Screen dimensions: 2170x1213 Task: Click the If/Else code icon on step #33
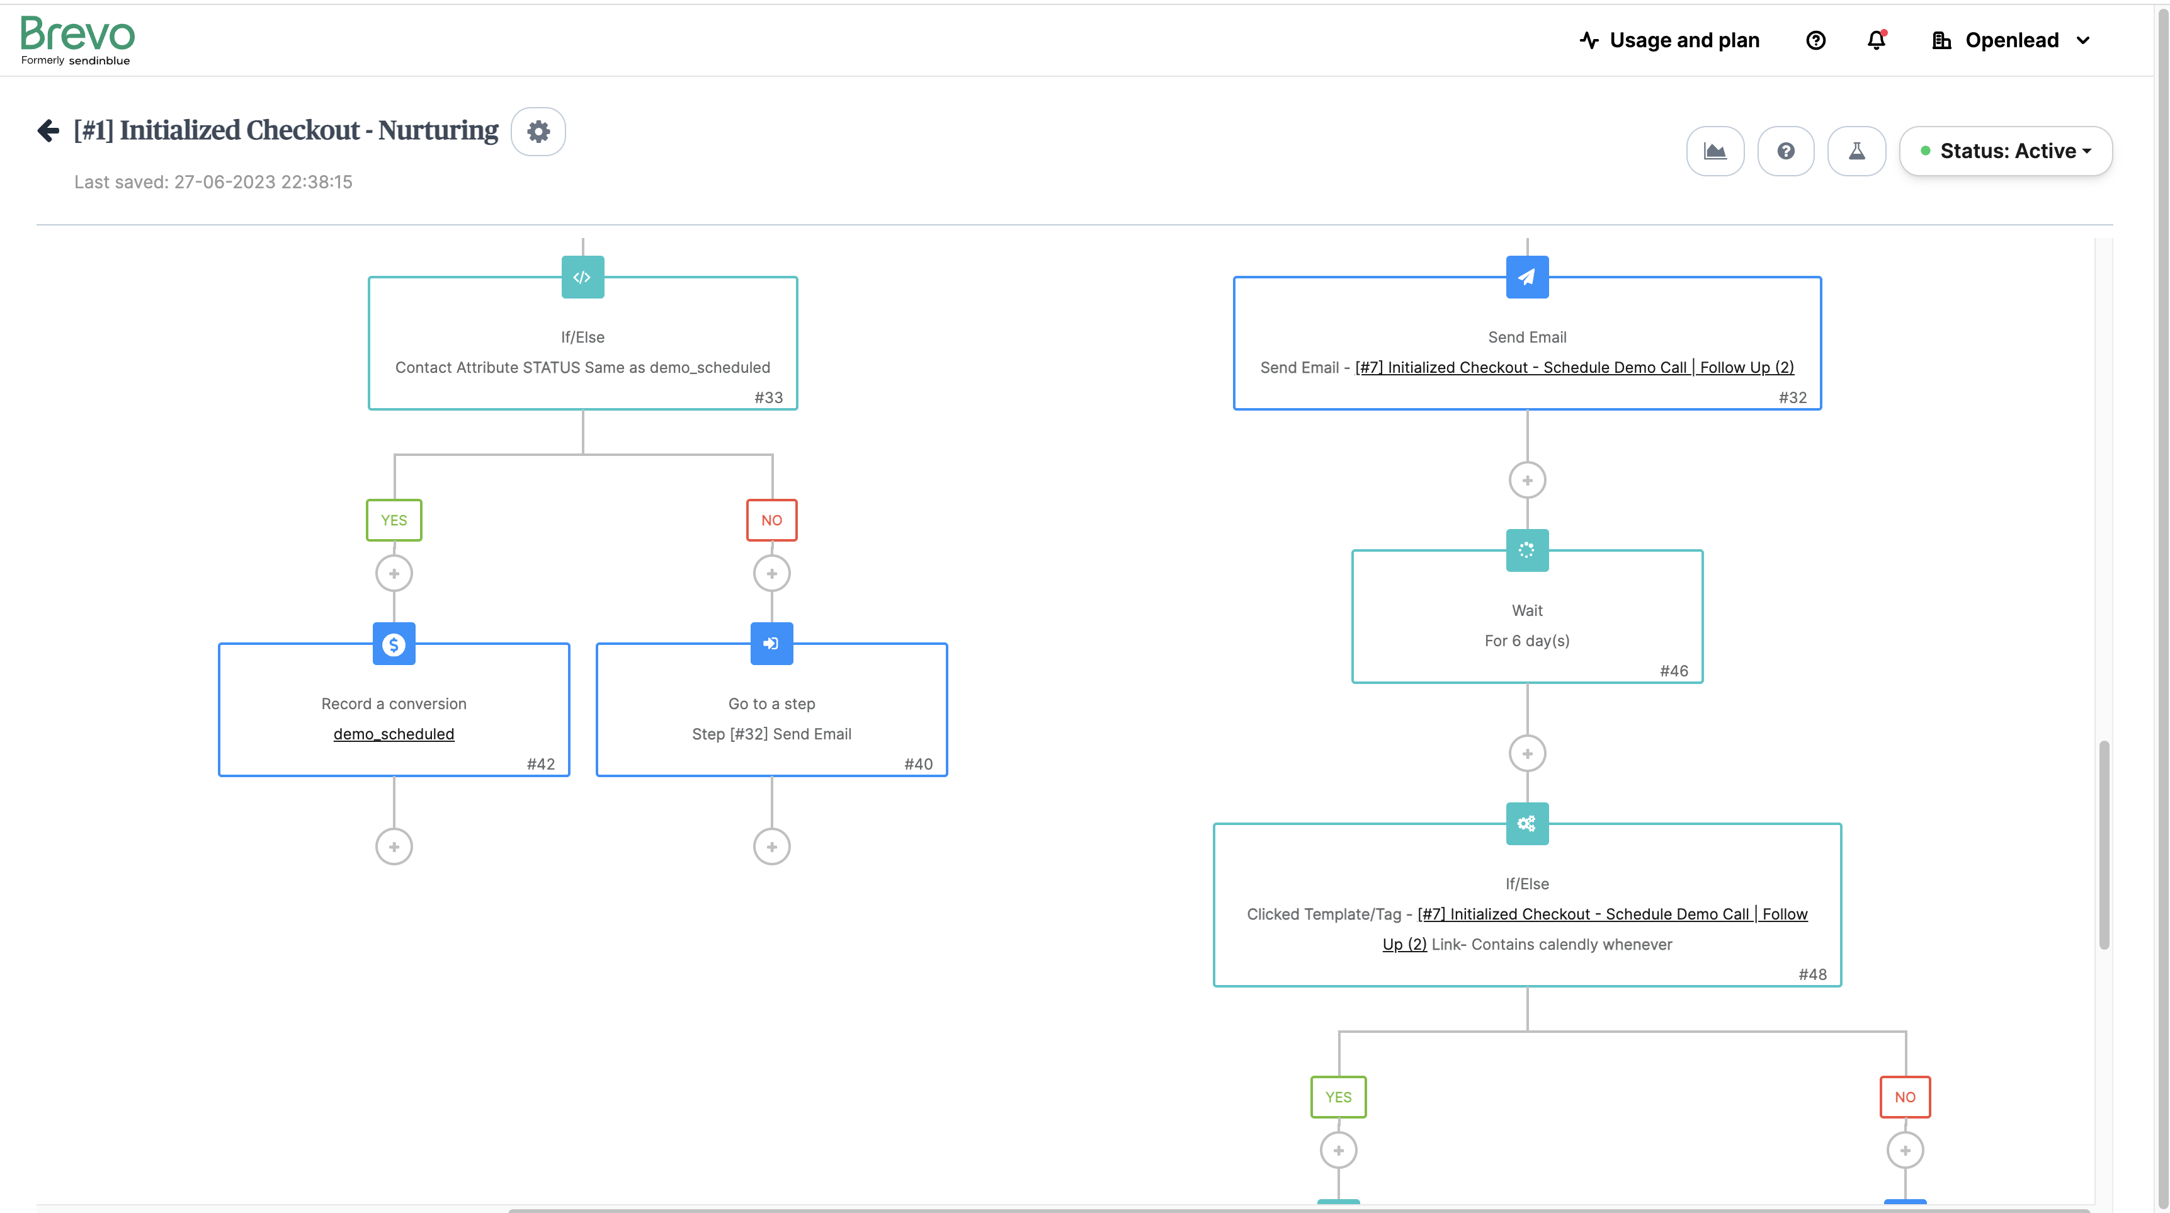(x=582, y=277)
